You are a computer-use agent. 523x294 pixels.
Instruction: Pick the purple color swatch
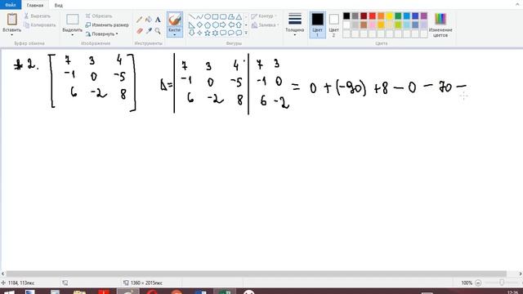pyautogui.click(x=423, y=16)
